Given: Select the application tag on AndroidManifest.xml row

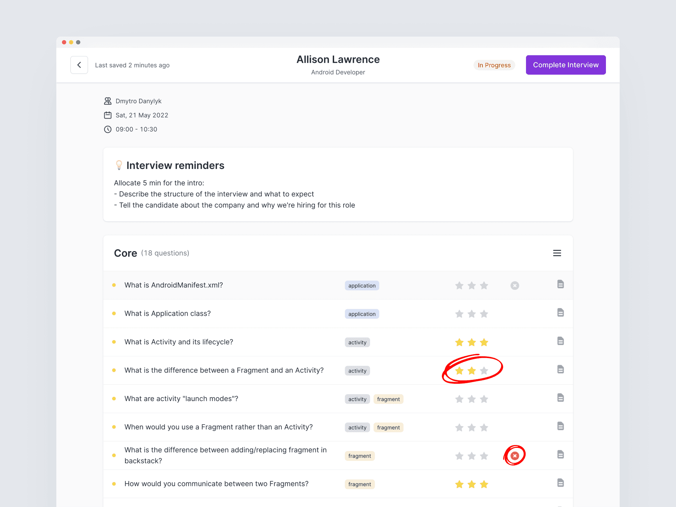Looking at the screenshot, I should [x=362, y=286].
